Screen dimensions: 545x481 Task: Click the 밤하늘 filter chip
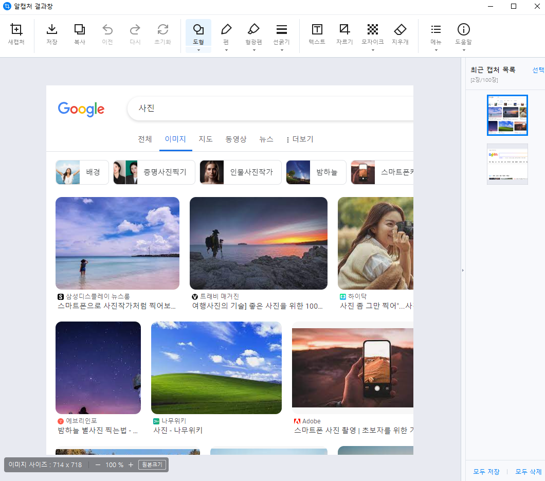point(316,172)
